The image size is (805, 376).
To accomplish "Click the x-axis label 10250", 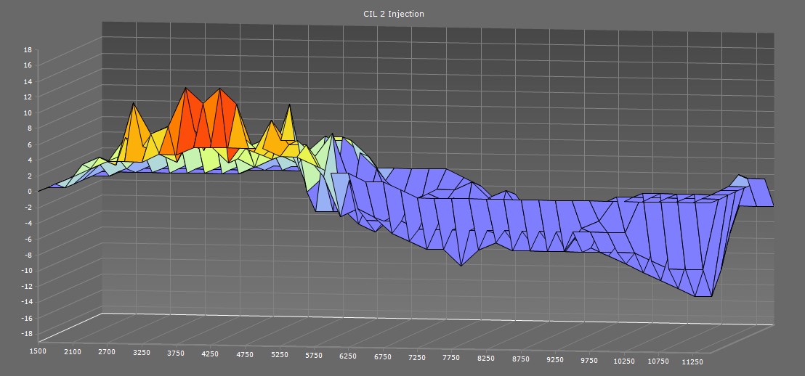I will [624, 361].
